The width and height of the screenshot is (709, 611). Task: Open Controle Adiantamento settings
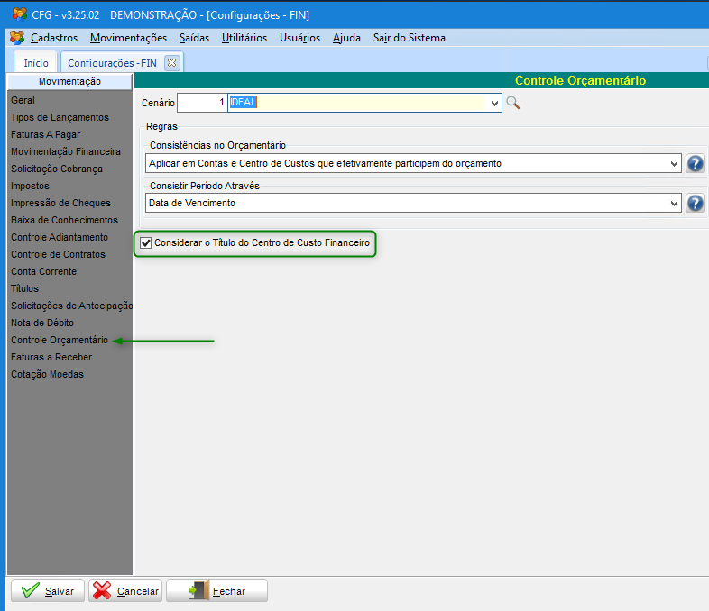tap(60, 238)
